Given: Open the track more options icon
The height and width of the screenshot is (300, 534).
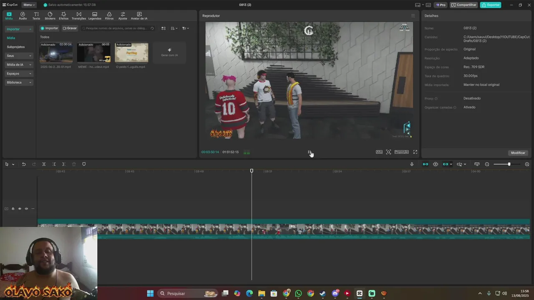Looking at the screenshot, I should pyautogui.click(x=33, y=209).
